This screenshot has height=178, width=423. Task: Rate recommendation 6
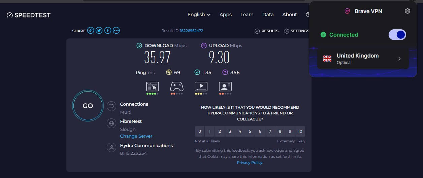[260, 131]
